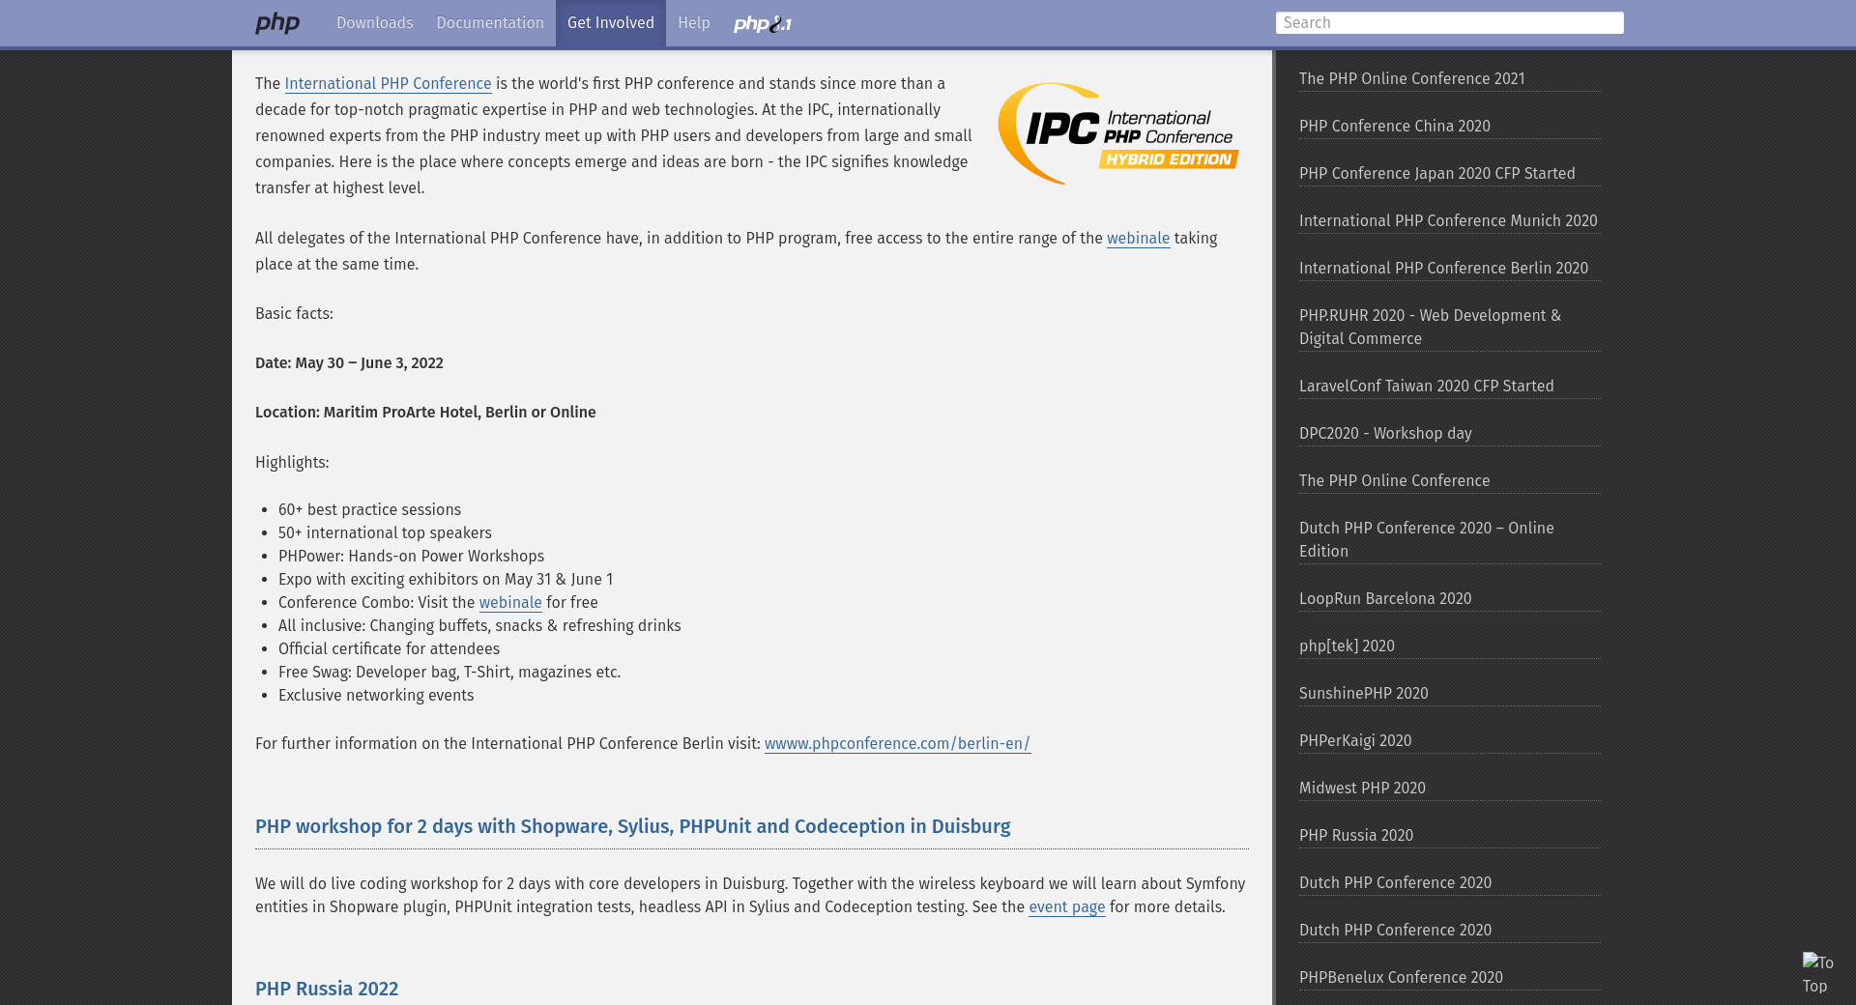Follow the International PHP Conference link in the intro
This screenshot has height=1005, width=1856.
click(388, 84)
